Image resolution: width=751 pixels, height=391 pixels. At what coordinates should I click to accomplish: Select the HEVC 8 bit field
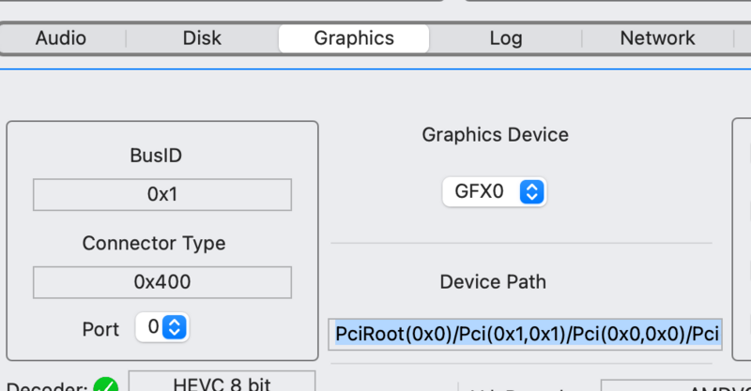click(222, 383)
